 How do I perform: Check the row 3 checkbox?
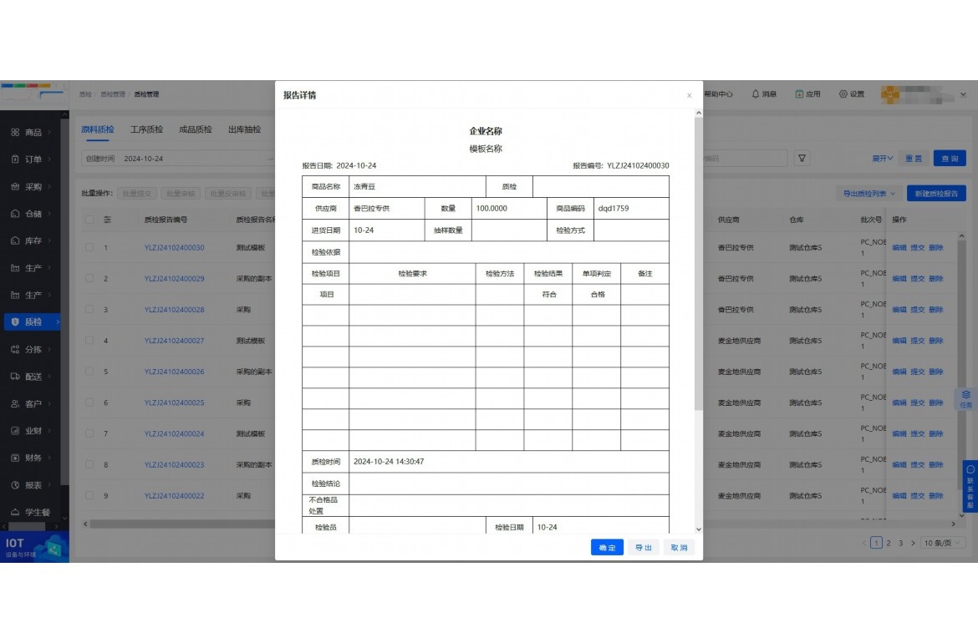pos(89,310)
